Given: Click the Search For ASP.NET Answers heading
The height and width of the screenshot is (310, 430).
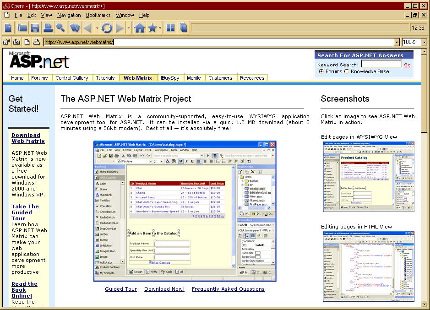Looking at the screenshot, I should pos(360,55).
